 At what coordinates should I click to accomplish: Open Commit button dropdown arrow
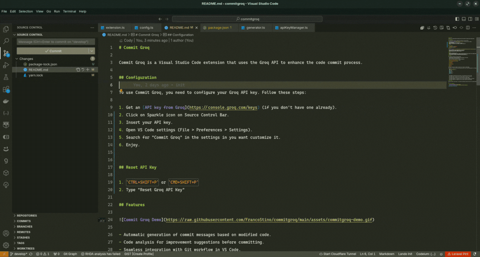pos(92,51)
